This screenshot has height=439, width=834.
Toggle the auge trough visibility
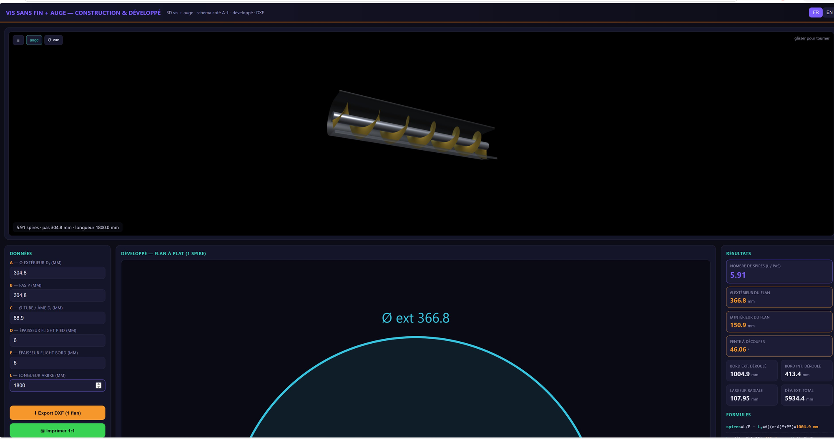coord(34,40)
